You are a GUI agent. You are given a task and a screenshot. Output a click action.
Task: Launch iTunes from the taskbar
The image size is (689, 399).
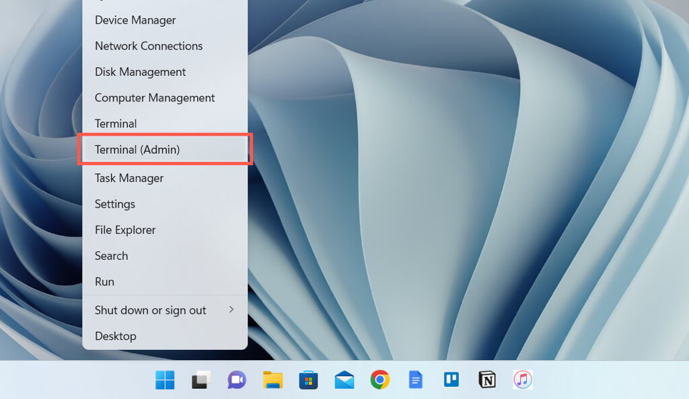point(523,380)
